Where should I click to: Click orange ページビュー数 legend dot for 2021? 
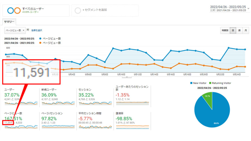[x=40, y=43]
